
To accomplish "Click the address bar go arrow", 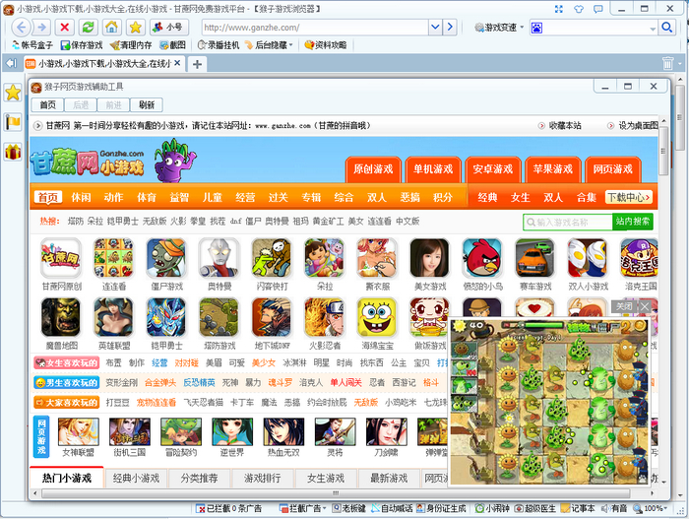I will [450, 28].
